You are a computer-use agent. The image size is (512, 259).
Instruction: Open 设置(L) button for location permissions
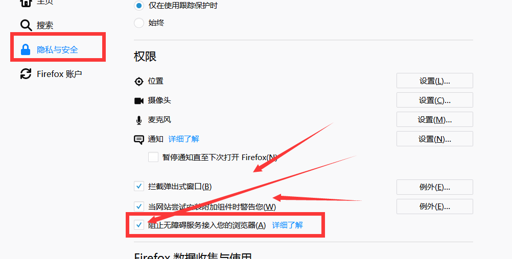pyautogui.click(x=435, y=81)
